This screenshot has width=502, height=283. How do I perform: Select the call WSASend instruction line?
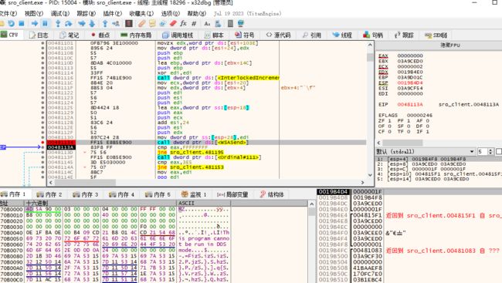coord(206,143)
